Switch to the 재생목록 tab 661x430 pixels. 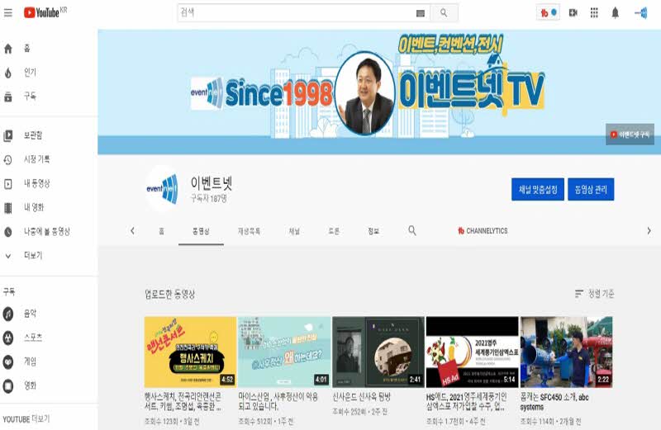point(249,231)
